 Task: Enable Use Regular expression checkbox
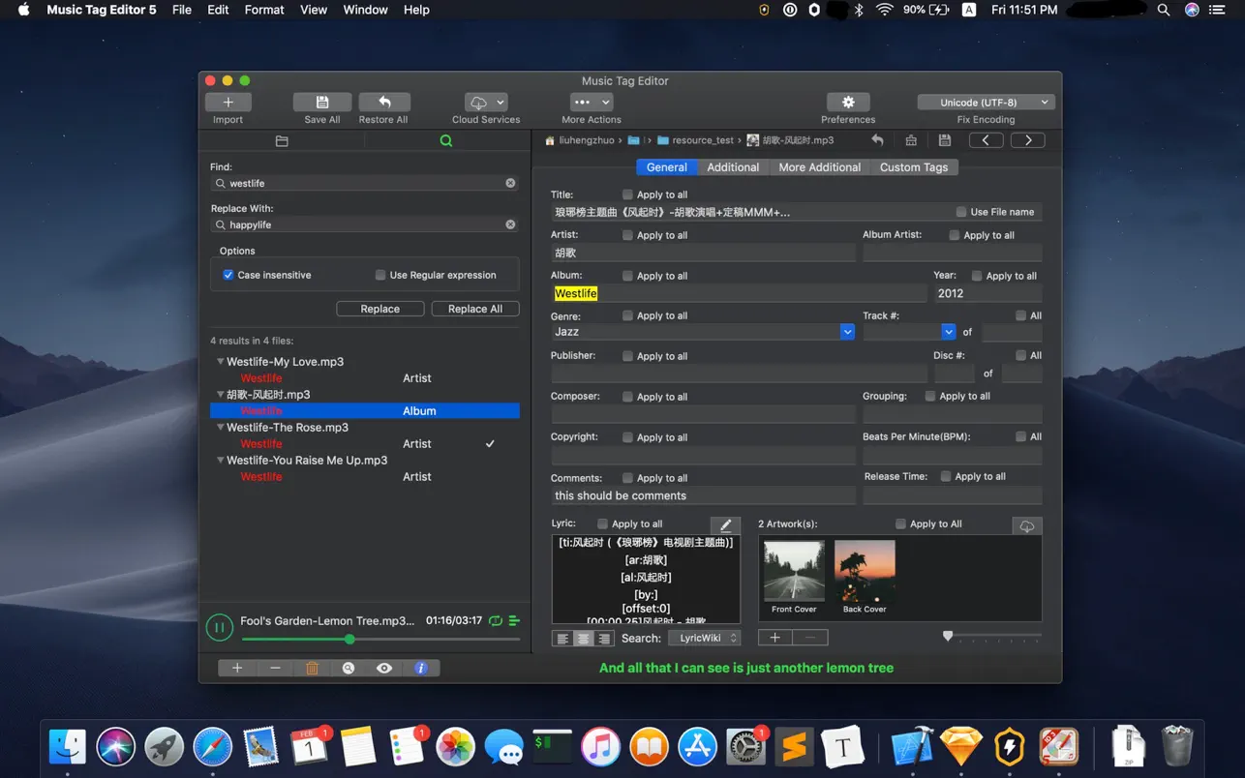[380, 275]
